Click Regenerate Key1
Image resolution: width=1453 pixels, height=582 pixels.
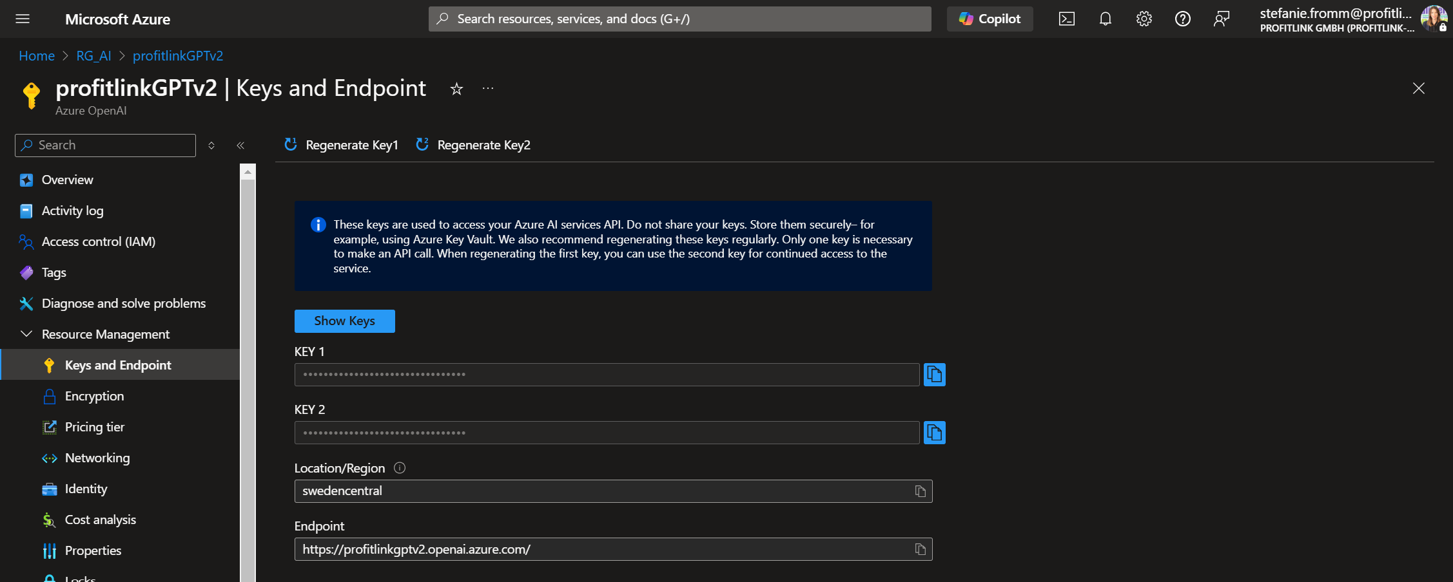point(342,145)
